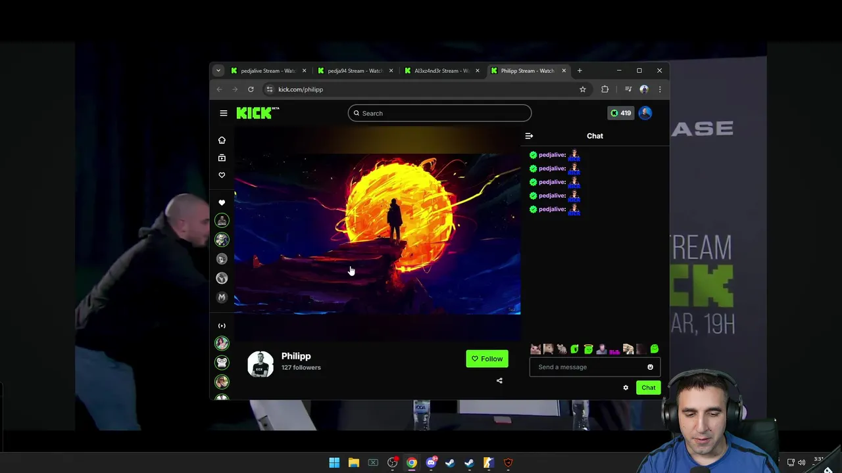Open Chrome media controls
The image size is (842, 473).
pyautogui.click(x=628, y=89)
